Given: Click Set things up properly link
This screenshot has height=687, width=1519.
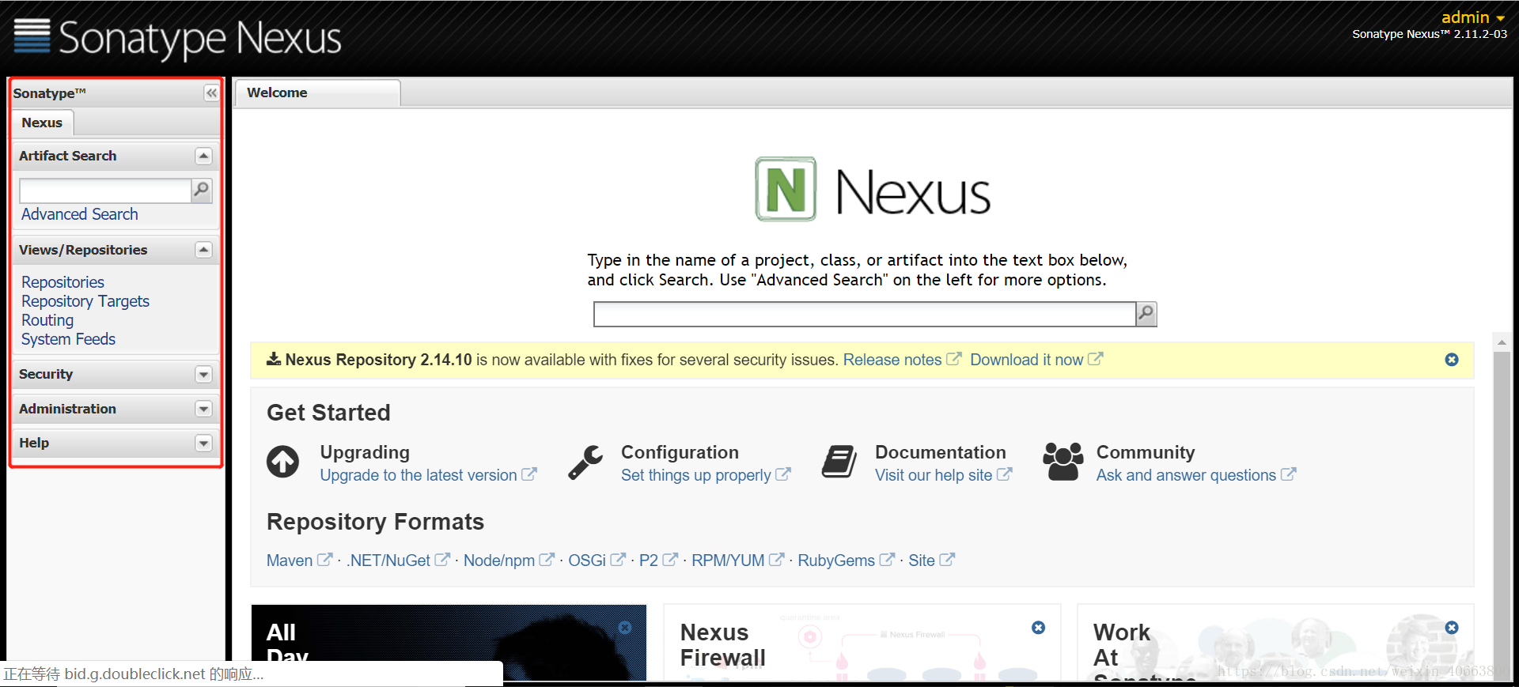Looking at the screenshot, I should (706, 475).
